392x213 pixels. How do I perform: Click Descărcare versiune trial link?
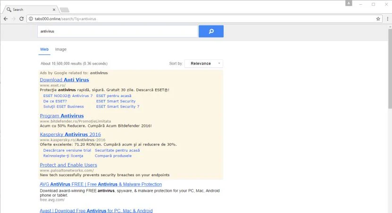tap(67, 150)
